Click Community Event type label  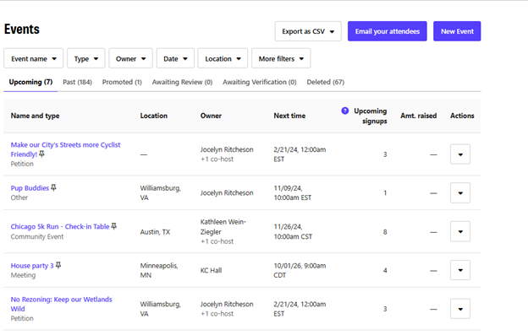point(37,236)
